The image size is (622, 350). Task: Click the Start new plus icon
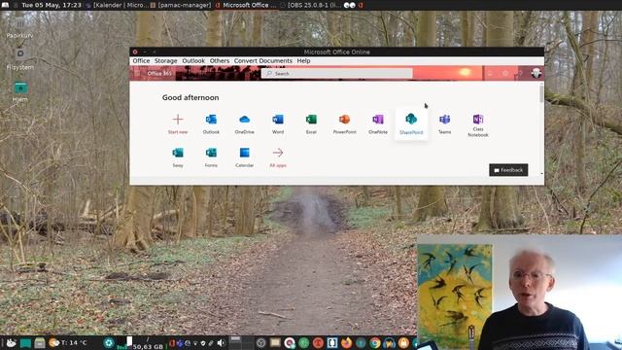click(178, 120)
